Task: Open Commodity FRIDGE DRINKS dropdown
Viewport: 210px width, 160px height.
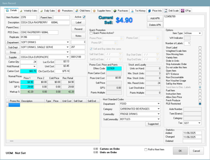Action: tap(159, 114)
